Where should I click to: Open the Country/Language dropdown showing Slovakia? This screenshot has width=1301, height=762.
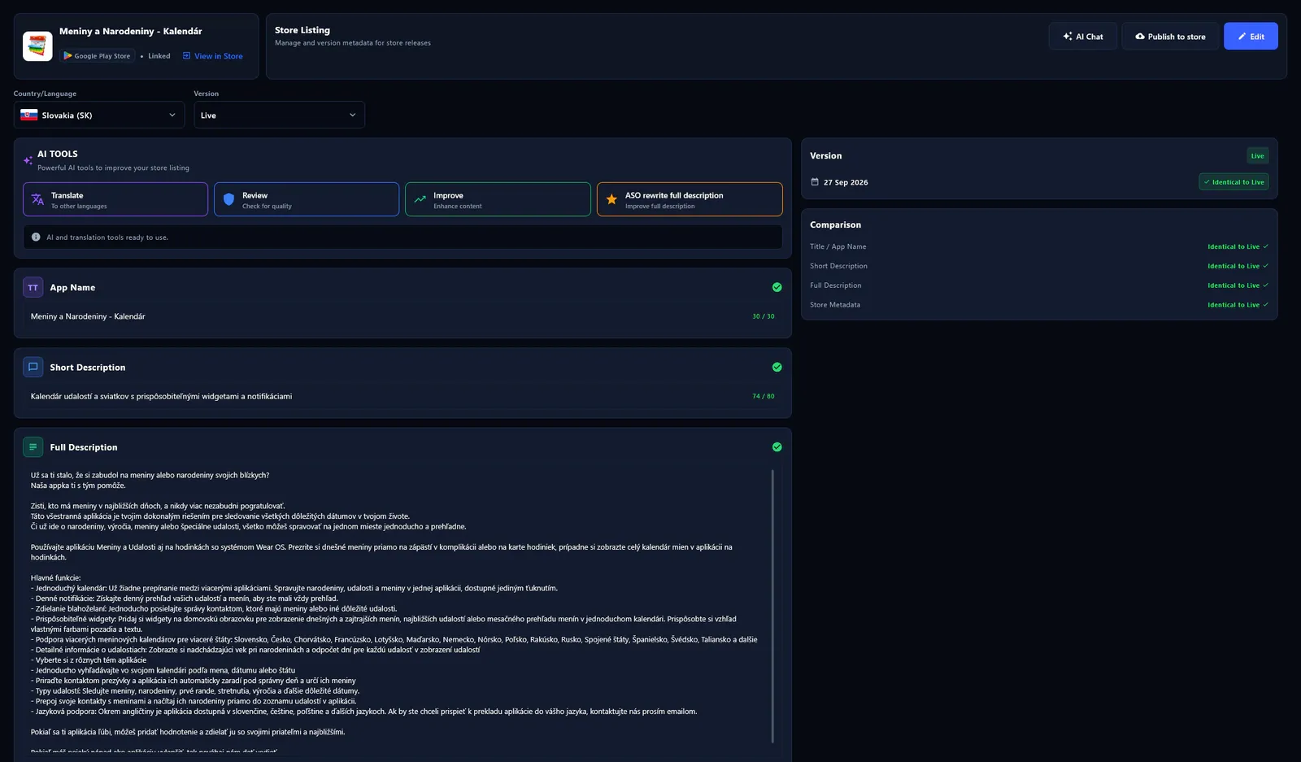coord(99,115)
